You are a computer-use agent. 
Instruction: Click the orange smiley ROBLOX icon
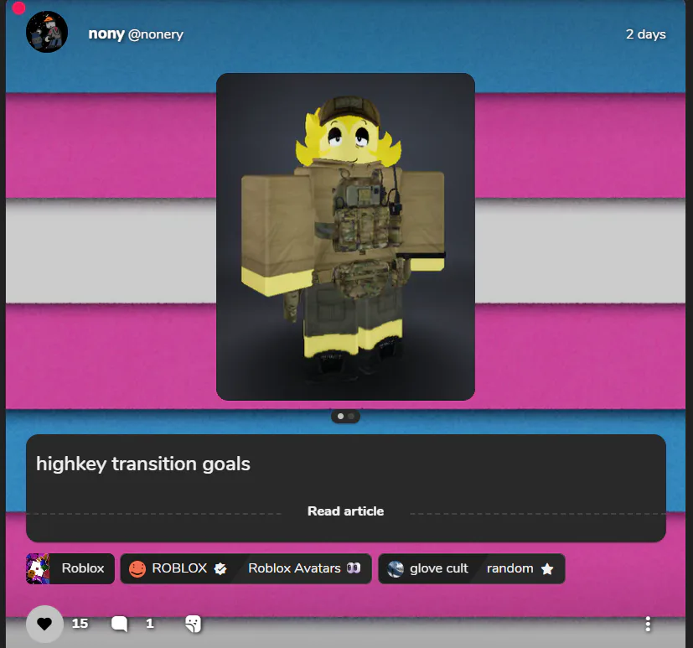click(x=137, y=569)
